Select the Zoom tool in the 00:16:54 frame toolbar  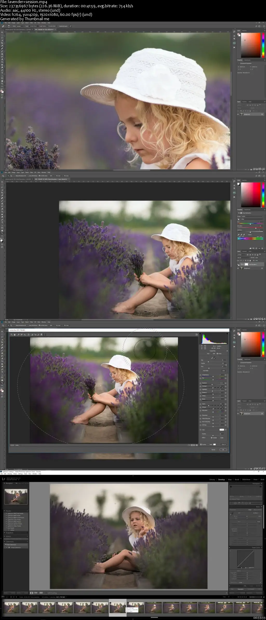(x=2, y=233)
